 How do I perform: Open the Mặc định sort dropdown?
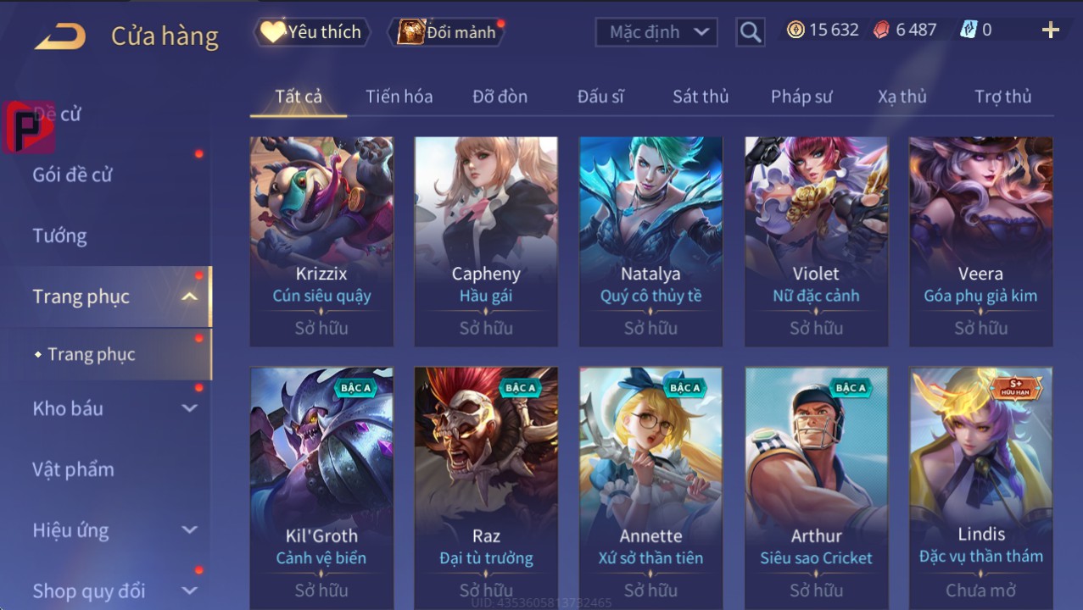(x=656, y=32)
